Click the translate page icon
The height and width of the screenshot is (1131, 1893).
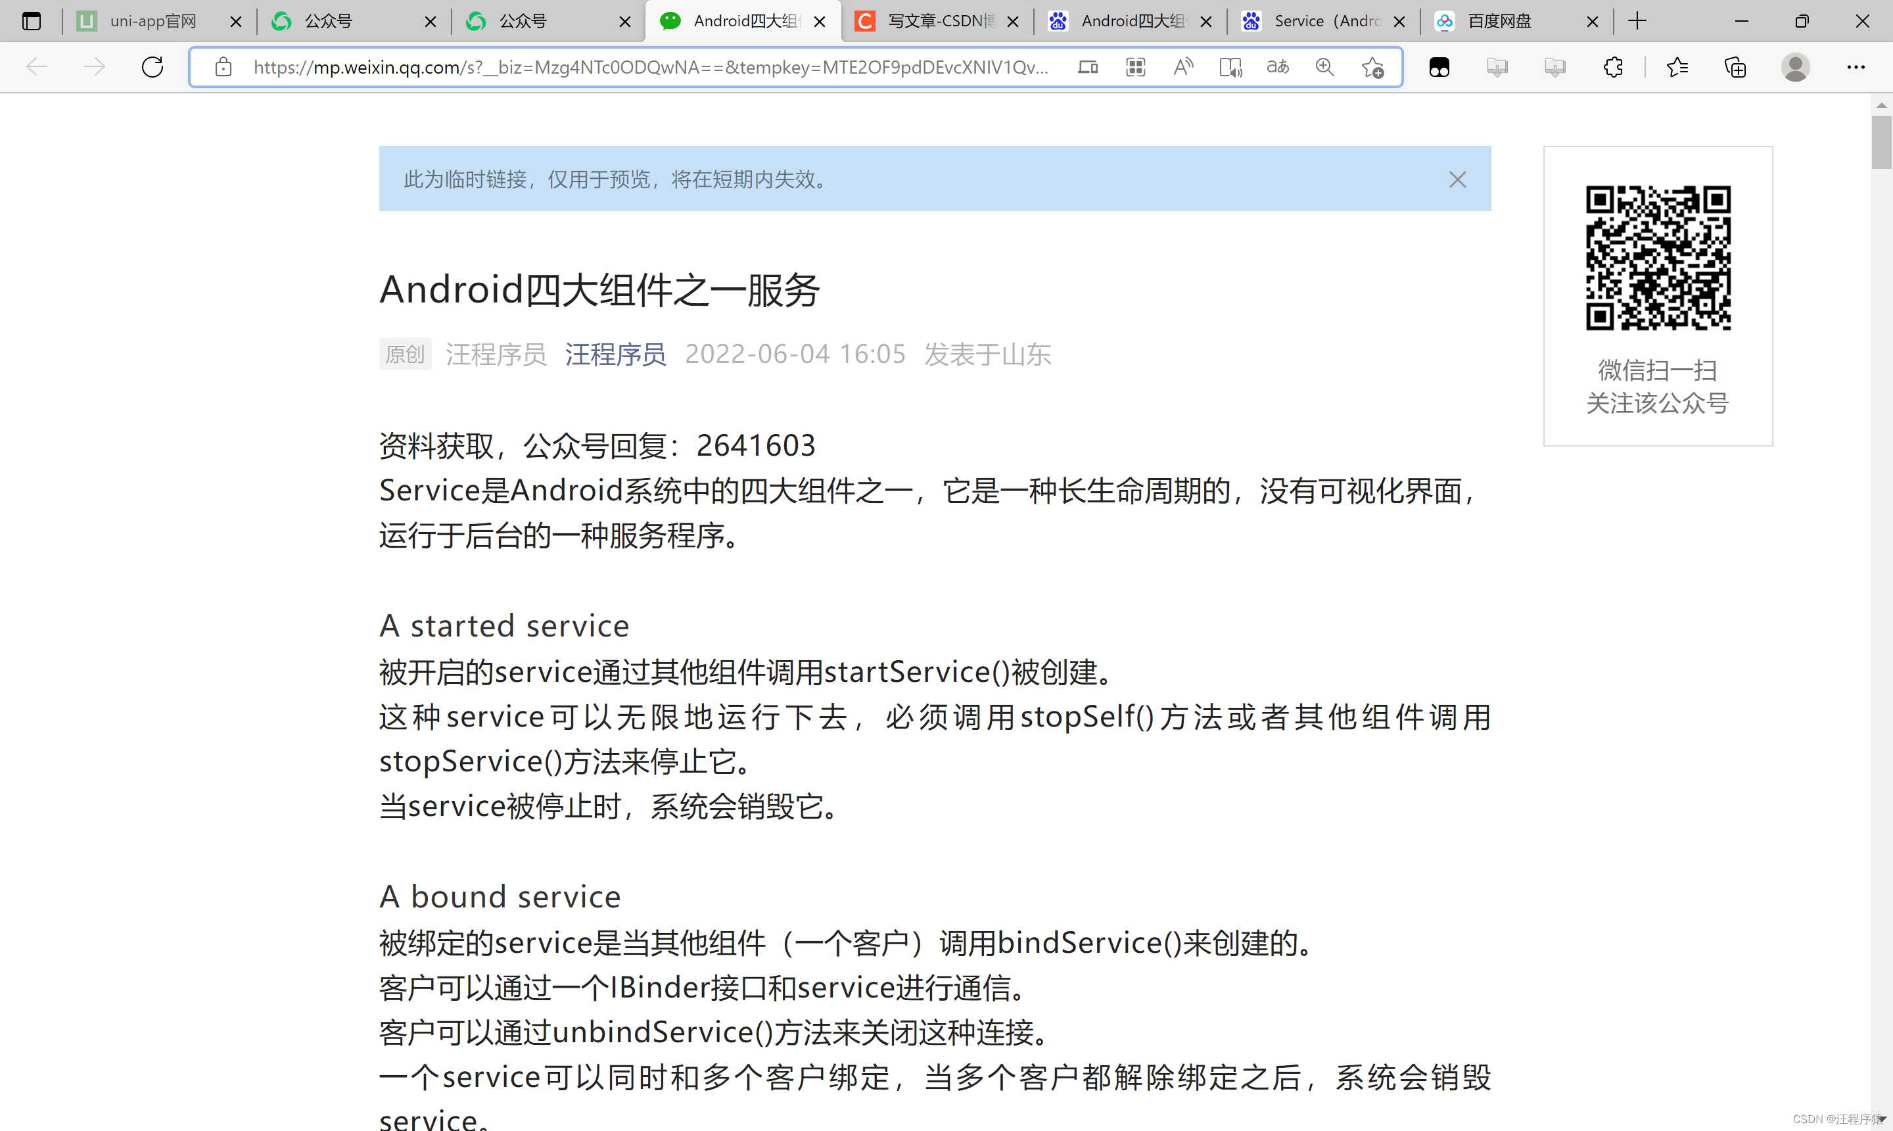[x=1278, y=67]
